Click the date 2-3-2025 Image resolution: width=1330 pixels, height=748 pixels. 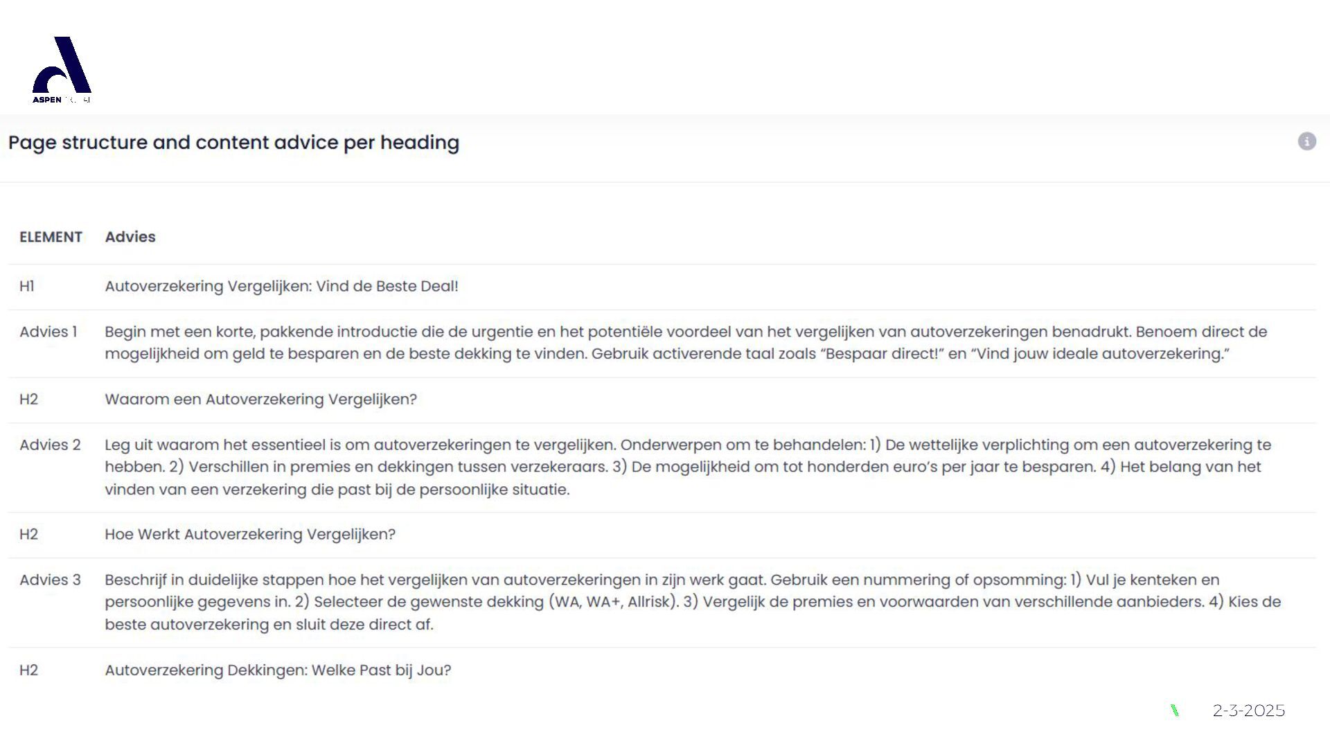[x=1248, y=711]
